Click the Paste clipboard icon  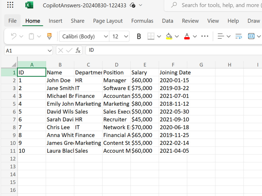[31, 36]
